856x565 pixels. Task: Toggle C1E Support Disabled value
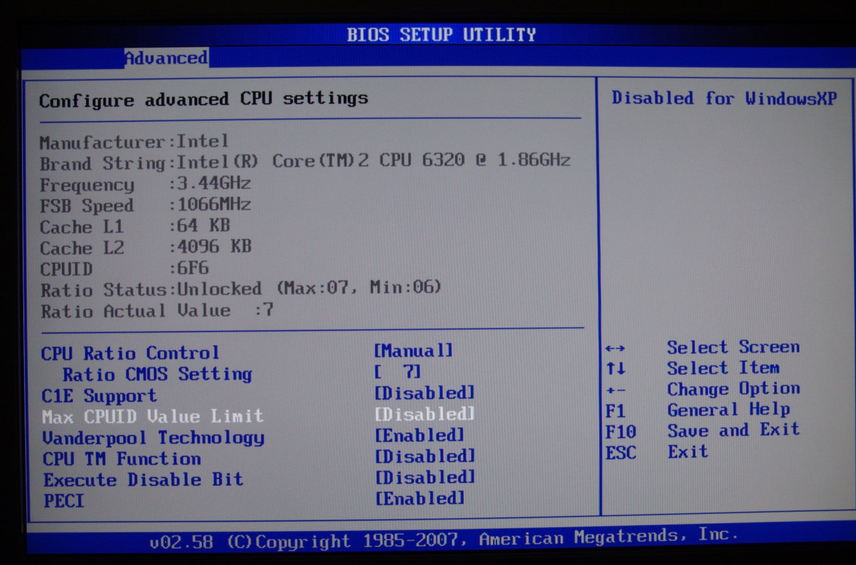[x=424, y=392]
